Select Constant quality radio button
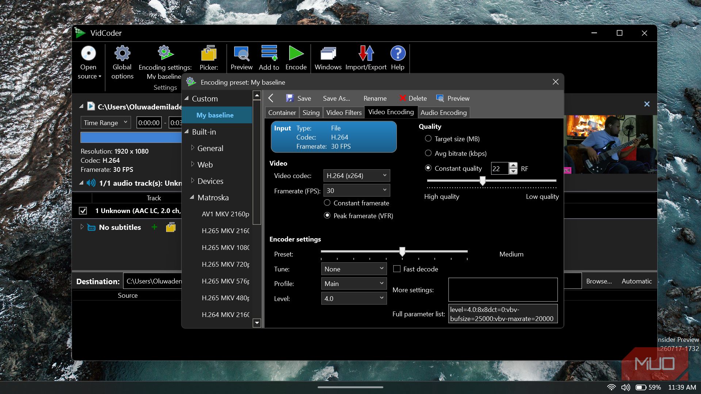Viewport: 701px width, 394px height. point(428,168)
